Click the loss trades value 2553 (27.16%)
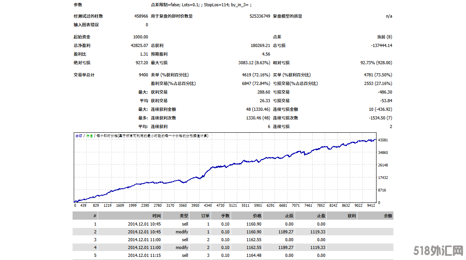Viewport: 466px width, 260px height. pos(378,83)
